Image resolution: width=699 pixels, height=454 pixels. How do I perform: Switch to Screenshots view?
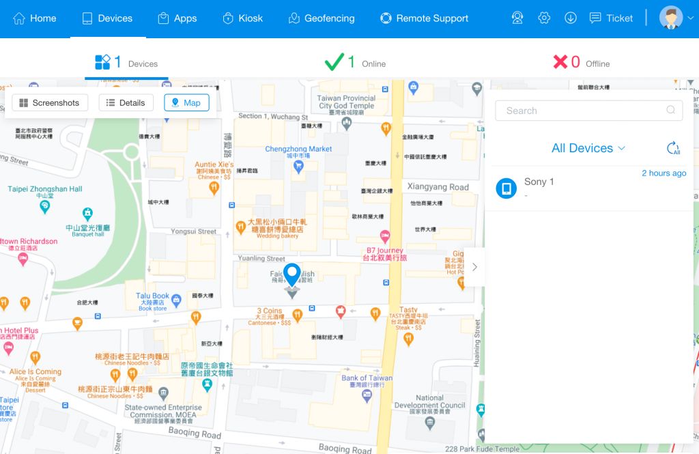(x=49, y=102)
